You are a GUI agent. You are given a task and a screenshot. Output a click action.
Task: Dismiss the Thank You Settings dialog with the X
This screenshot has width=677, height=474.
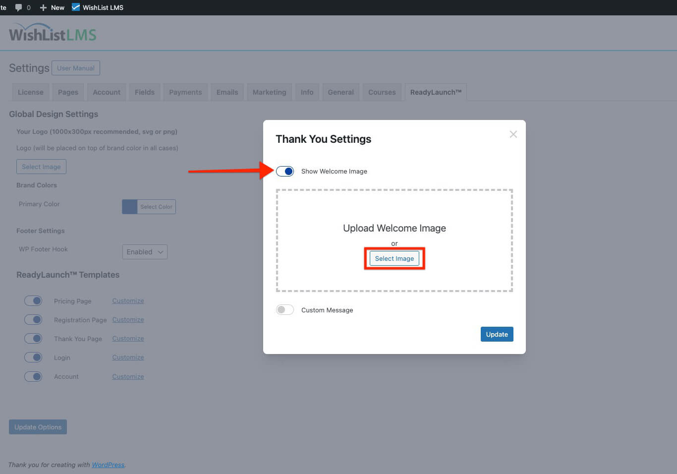(x=513, y=134)
